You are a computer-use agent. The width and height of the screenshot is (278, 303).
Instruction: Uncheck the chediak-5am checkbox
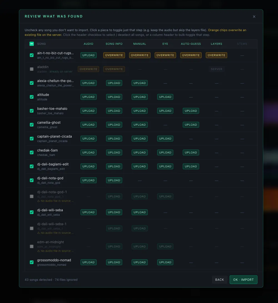pos(32,153)
